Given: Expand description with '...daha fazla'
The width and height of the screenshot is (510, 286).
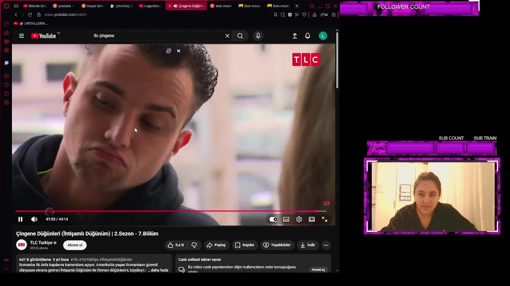Looking at the screenshot, I should click(x=158, y=270).
